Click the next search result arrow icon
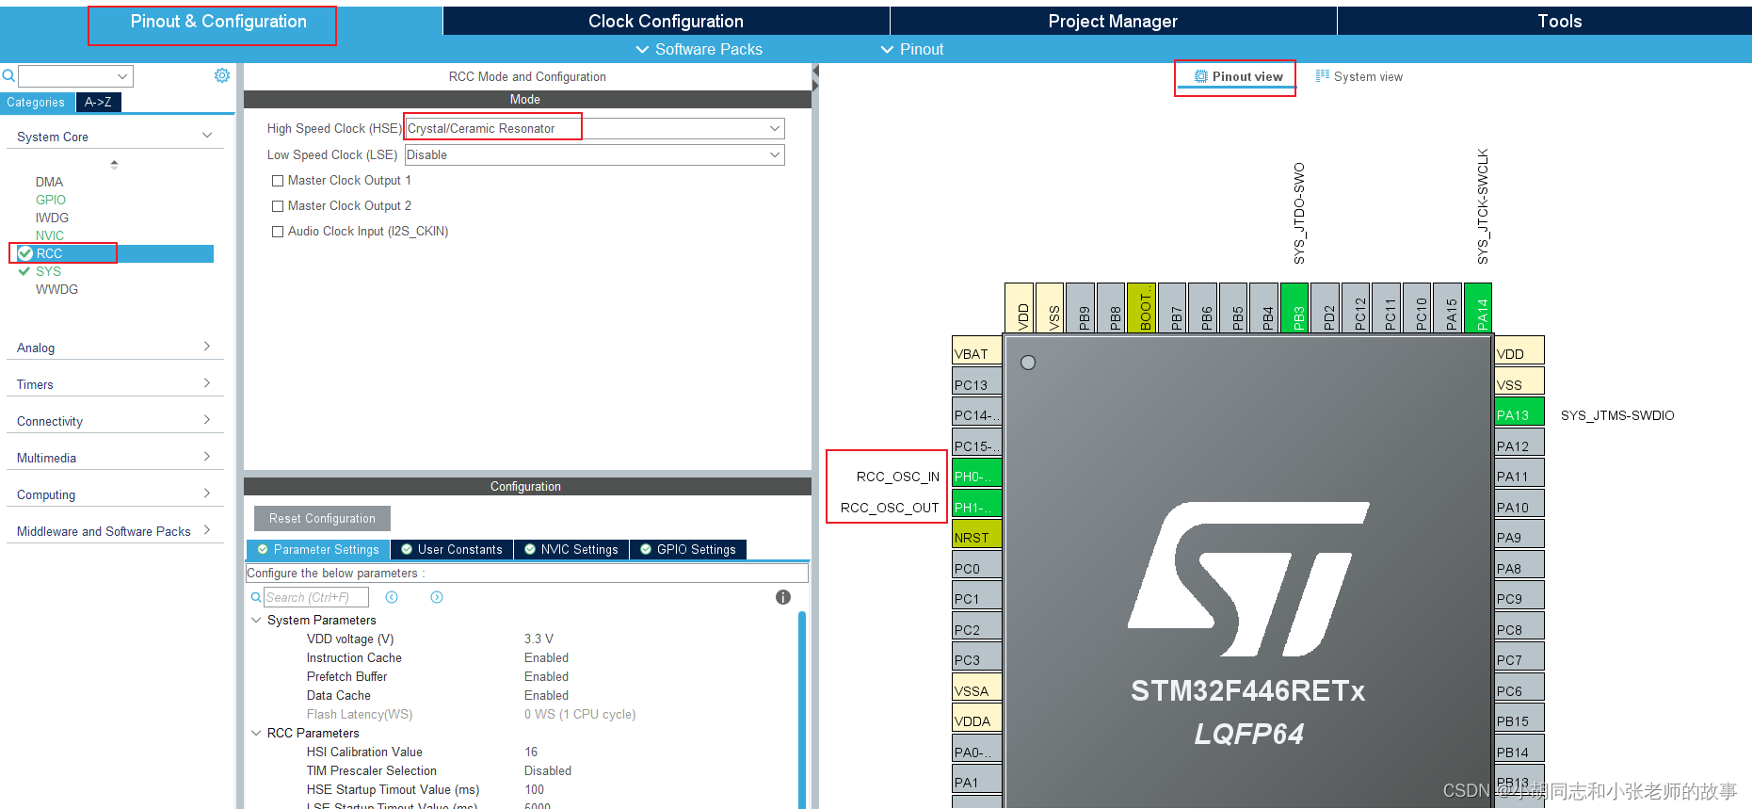 click(437, 597)
